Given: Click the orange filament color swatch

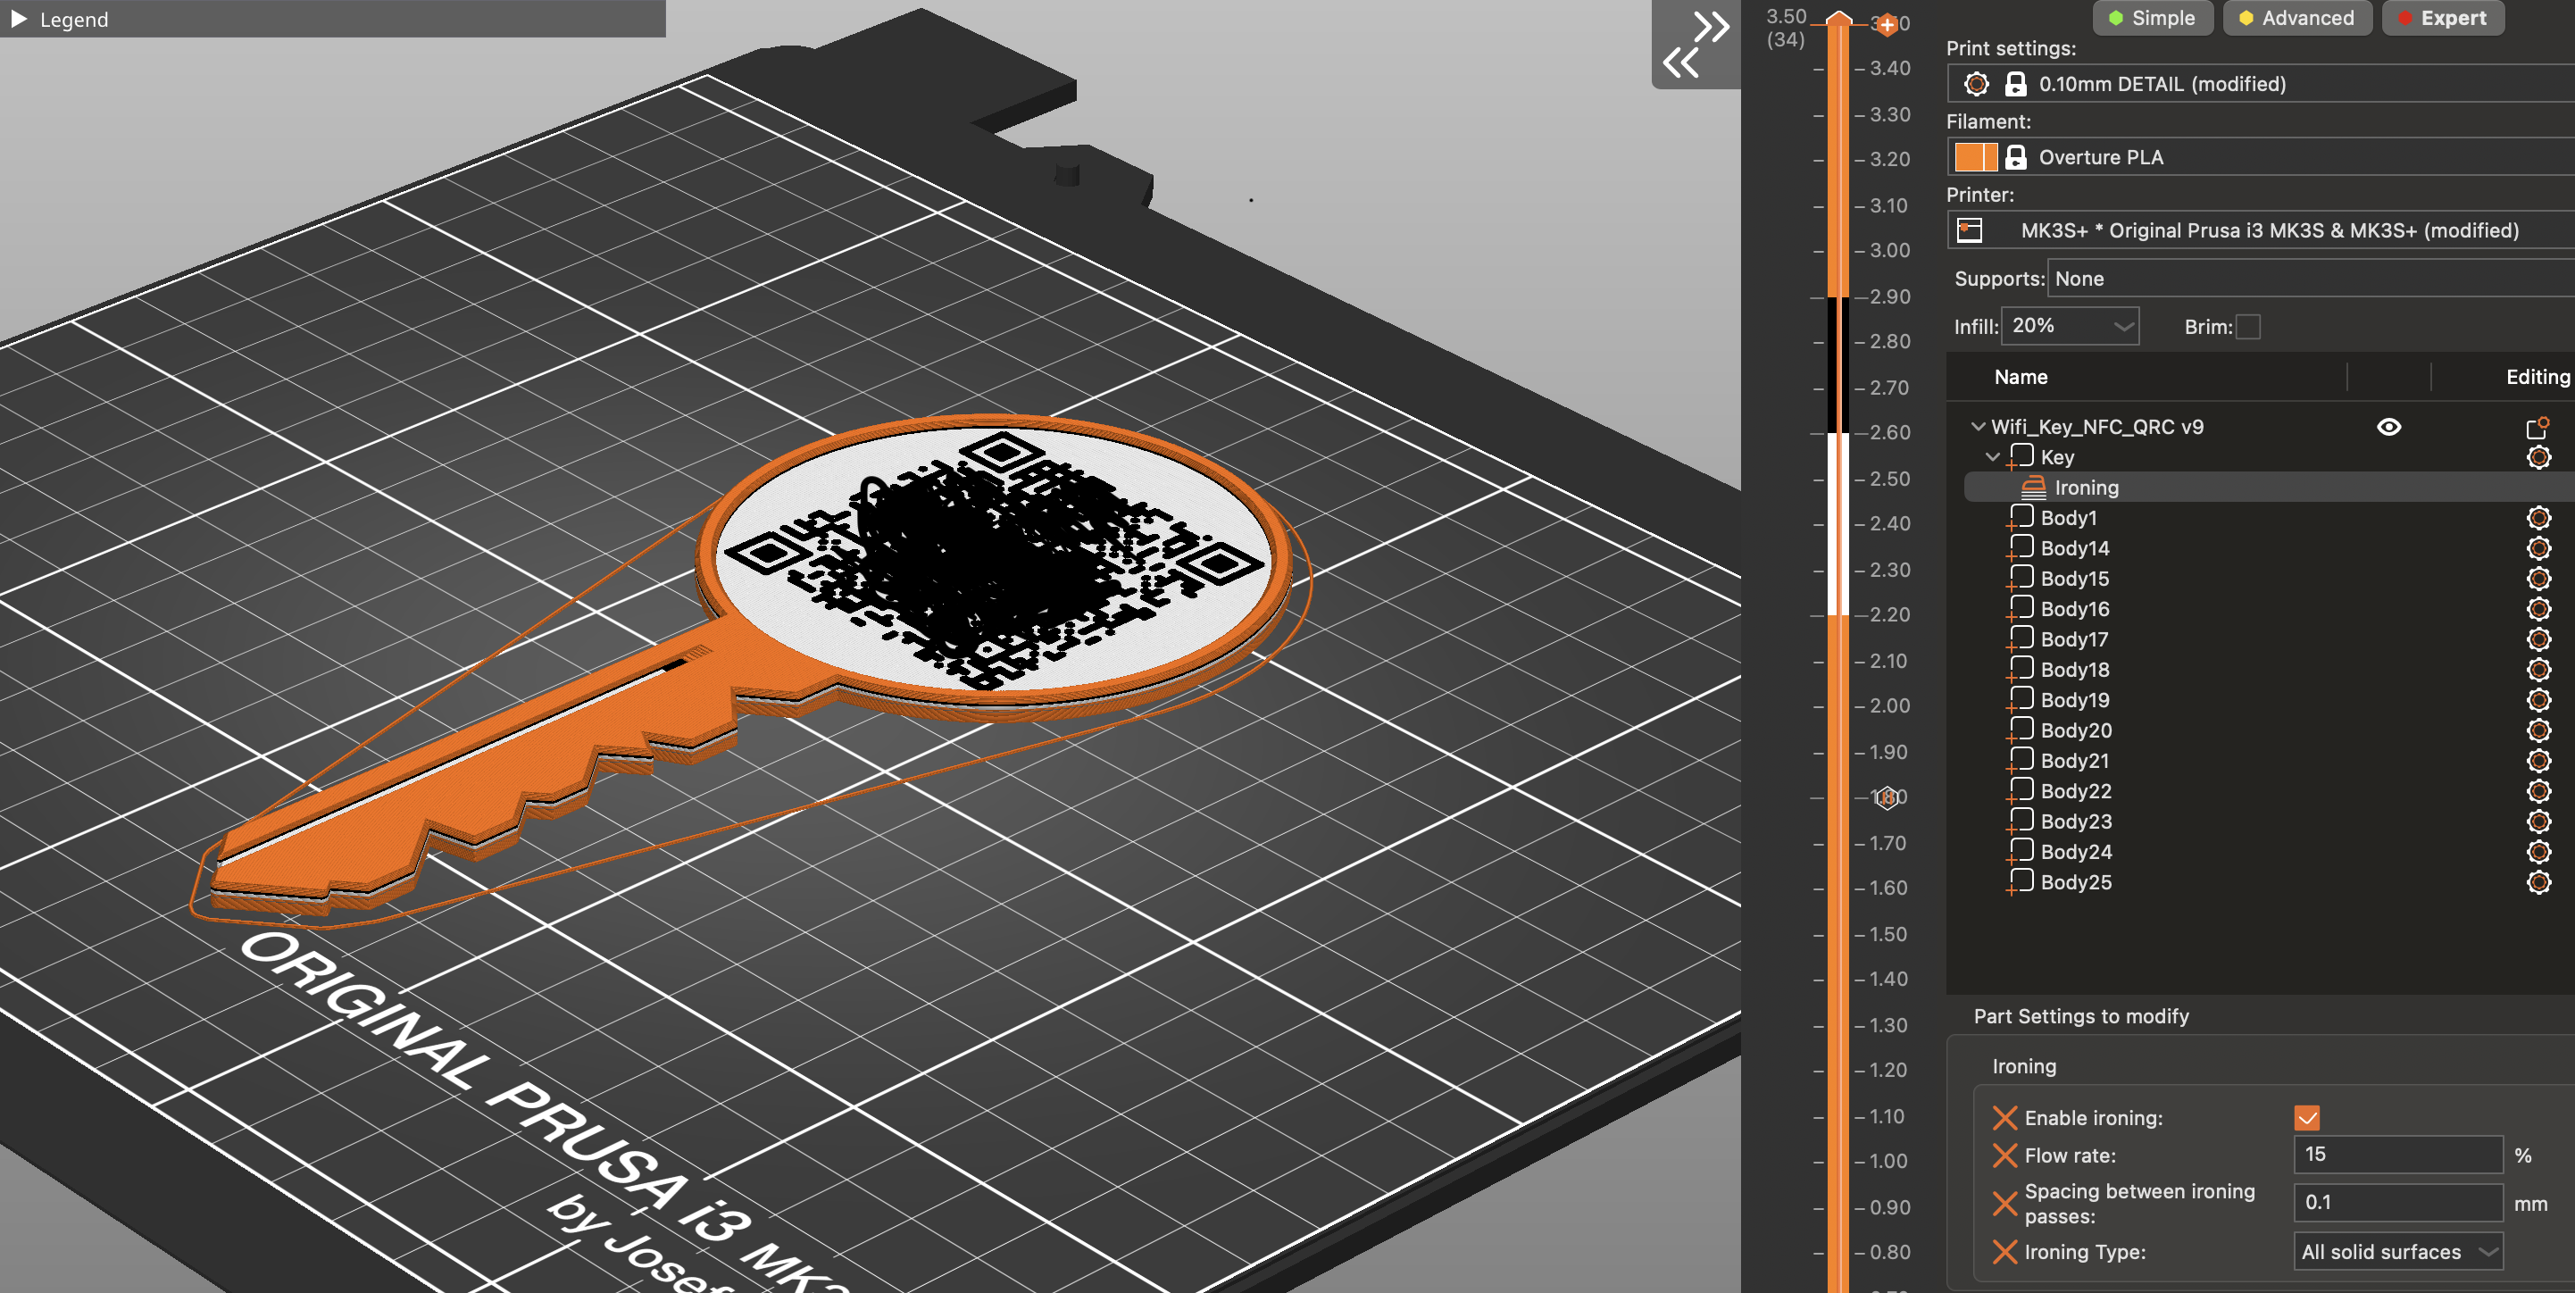Looking at the screenshot, I should click(1975, 157).
